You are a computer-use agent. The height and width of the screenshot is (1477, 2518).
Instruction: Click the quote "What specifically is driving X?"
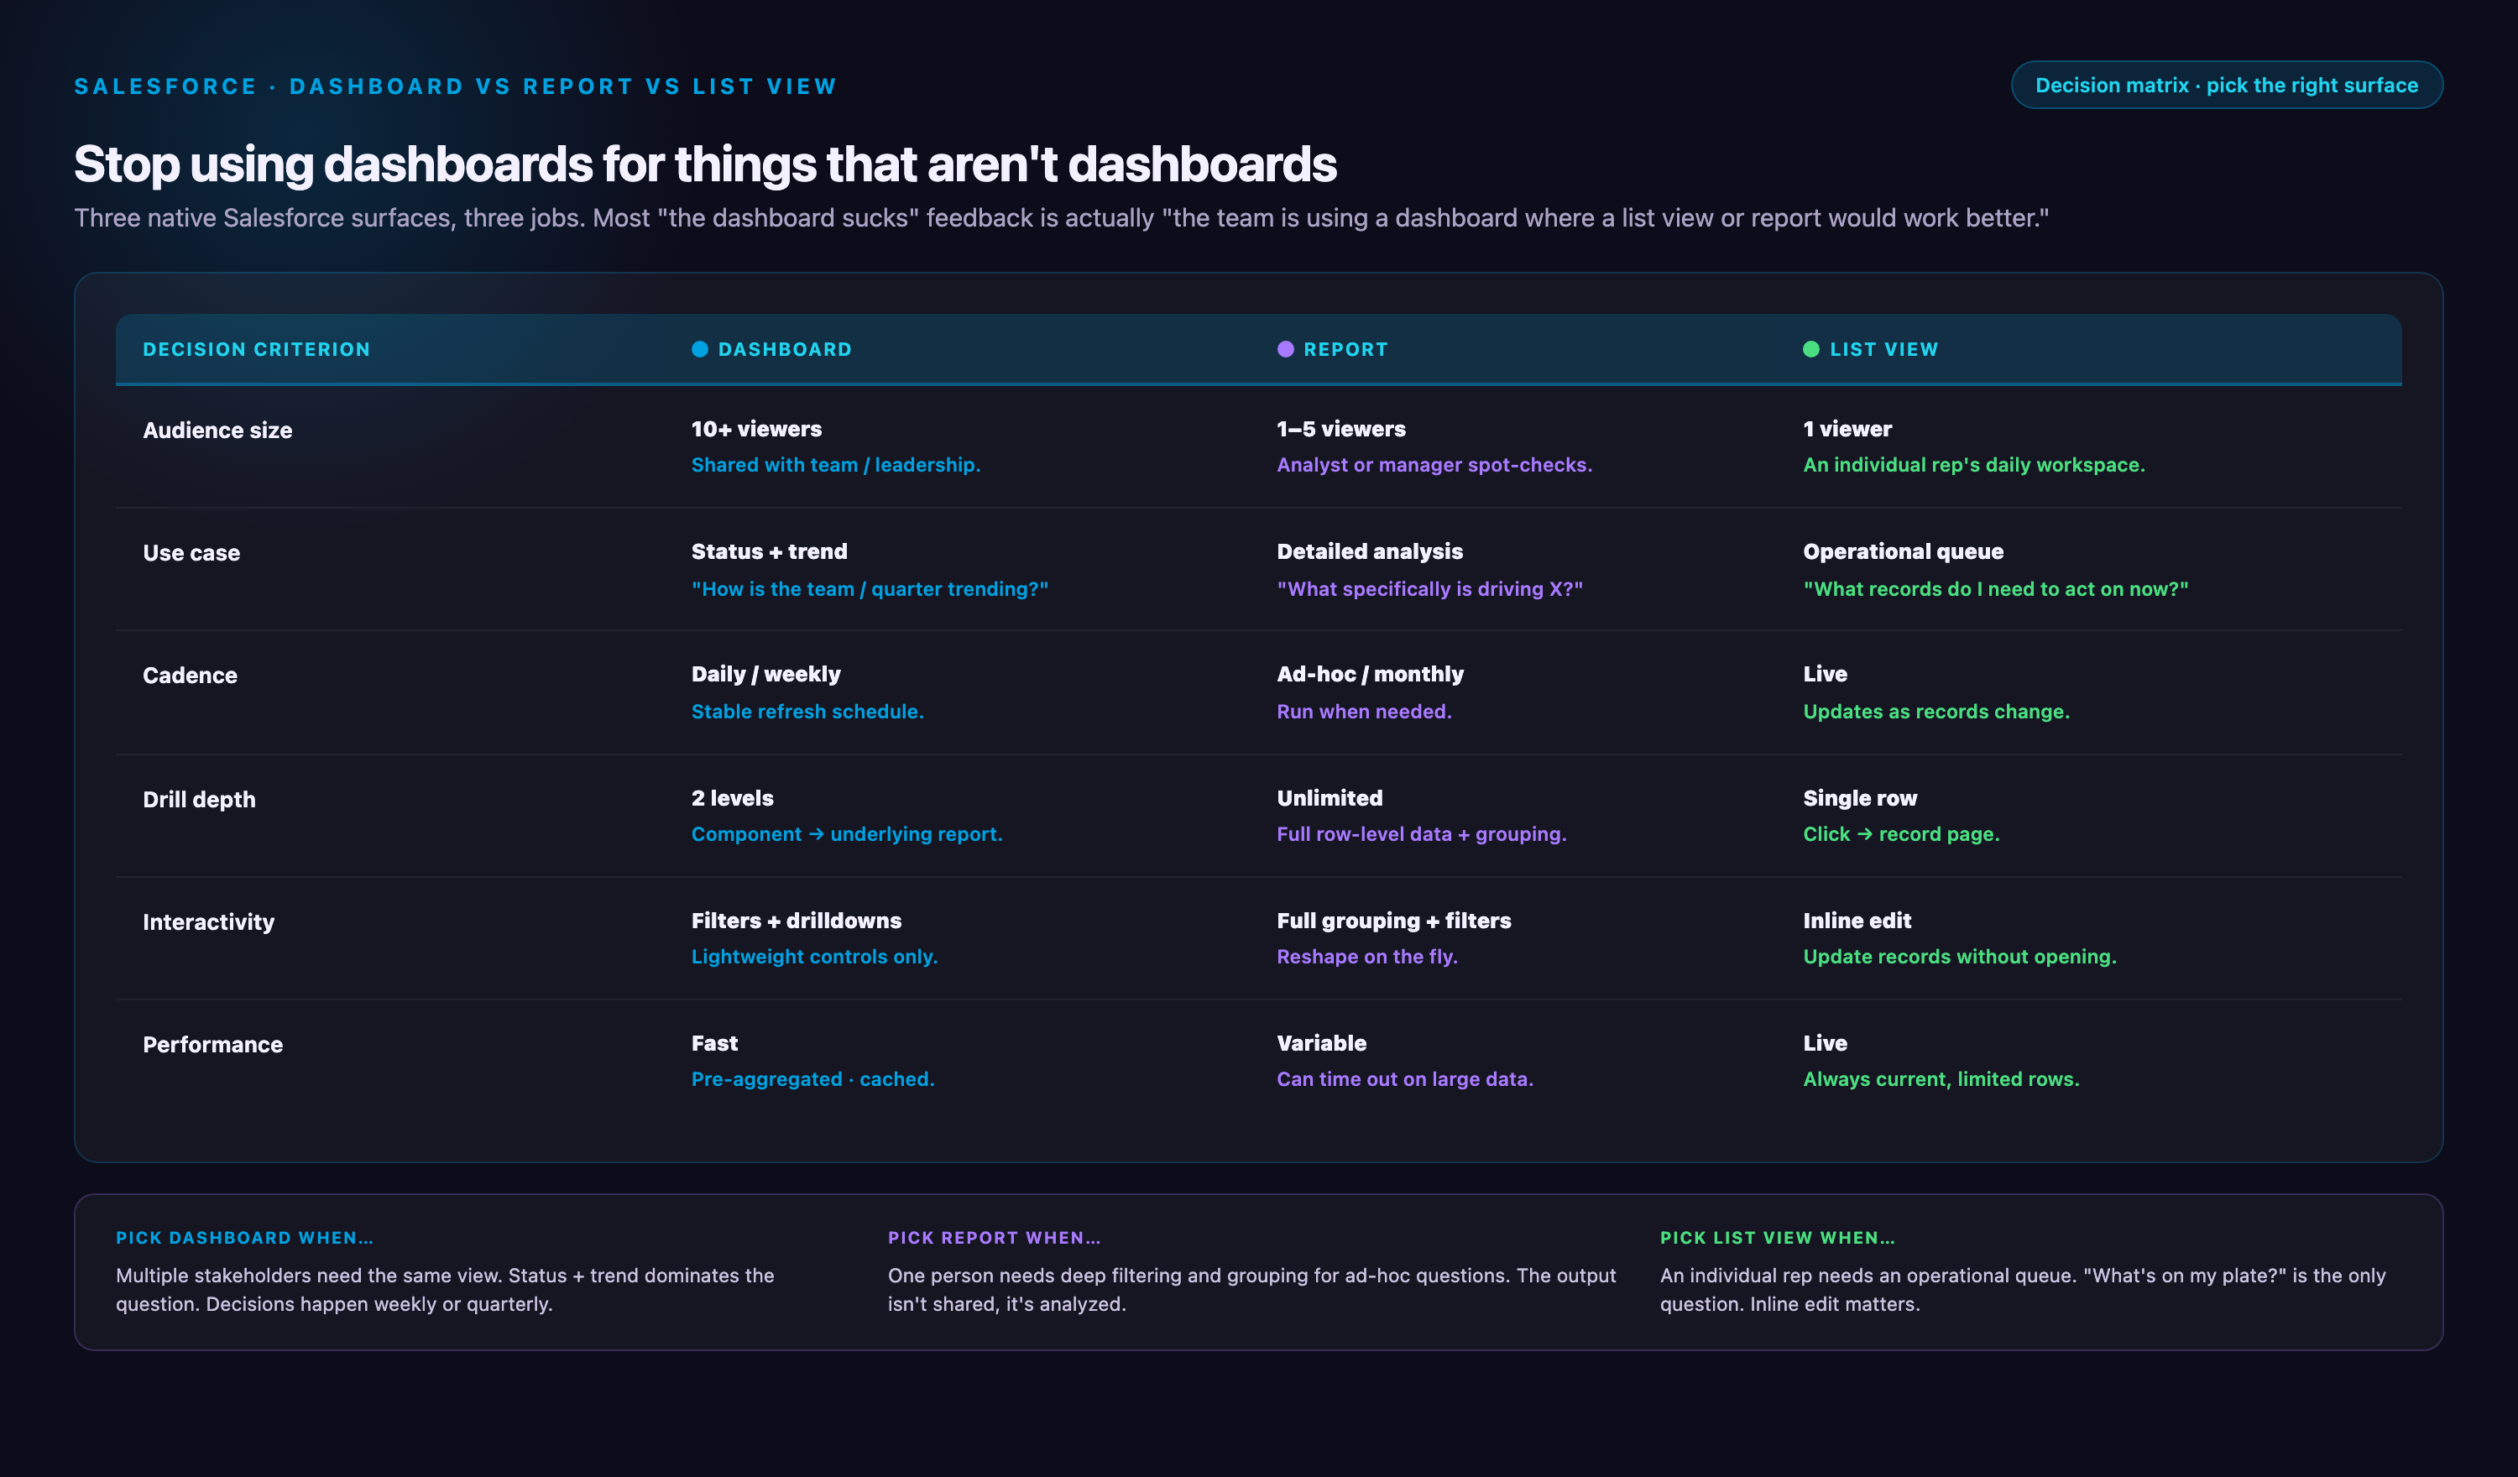[x=1429, y=588]
